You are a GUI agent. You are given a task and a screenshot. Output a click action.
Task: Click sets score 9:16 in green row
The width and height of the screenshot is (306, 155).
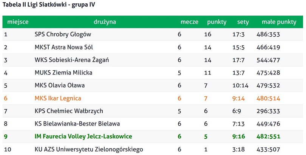click(x=238, y=136)
